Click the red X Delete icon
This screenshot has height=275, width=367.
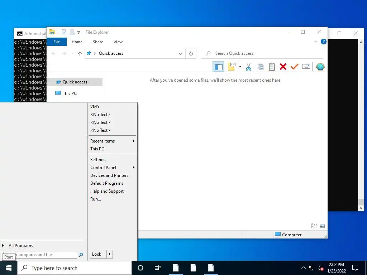283,67
